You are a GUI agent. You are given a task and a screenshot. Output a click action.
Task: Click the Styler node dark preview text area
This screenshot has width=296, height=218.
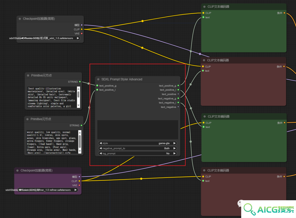pyautogui.click(x=138, y=130)
